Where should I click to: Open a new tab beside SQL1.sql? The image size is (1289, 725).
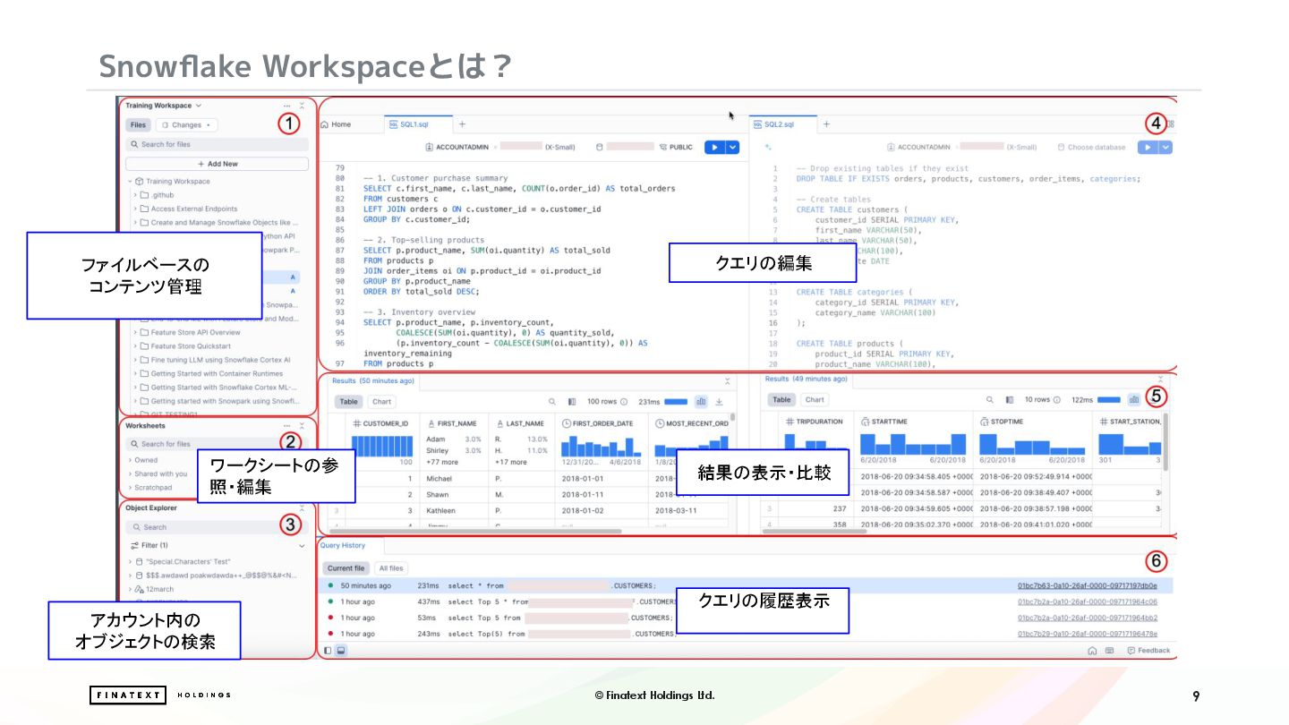[x=462, y=124]
